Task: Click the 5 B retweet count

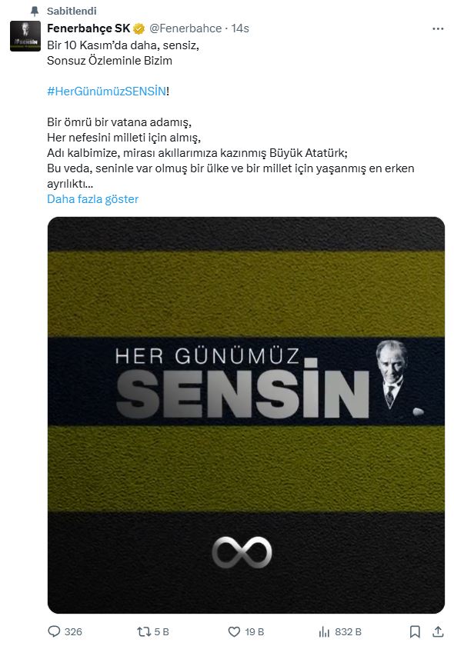Action: (x=162, y=631)
